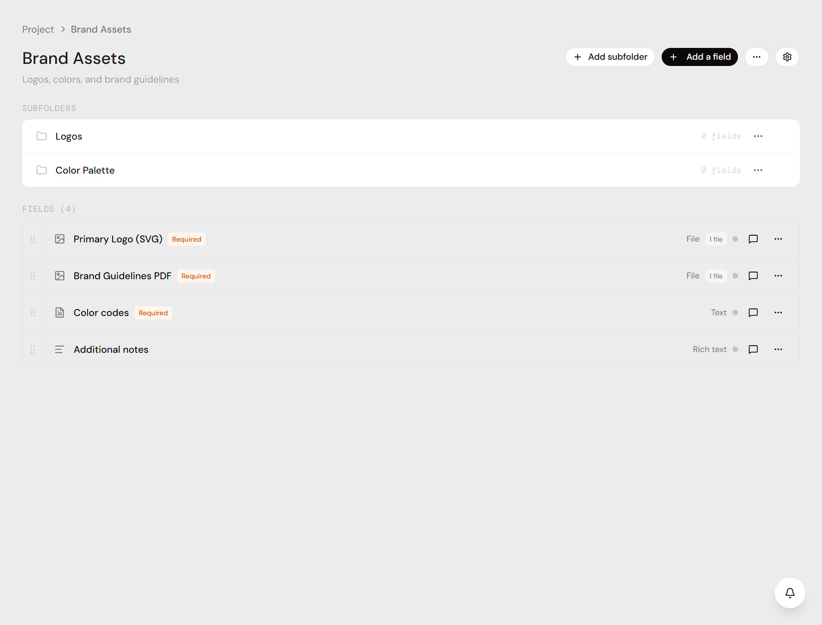Click the Add subfolder button
Image resolution: width=822 pixels, height=625 pixels.
(610, 57)
